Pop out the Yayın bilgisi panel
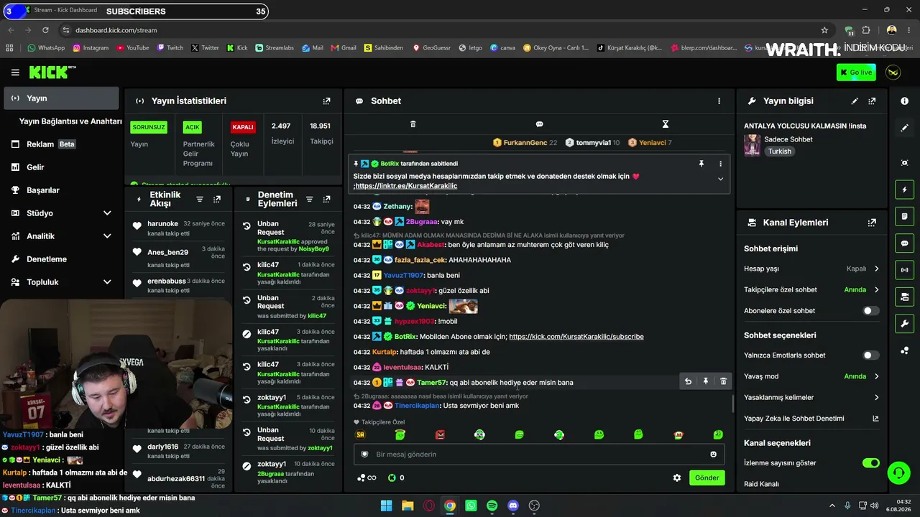 pos(872,101)
